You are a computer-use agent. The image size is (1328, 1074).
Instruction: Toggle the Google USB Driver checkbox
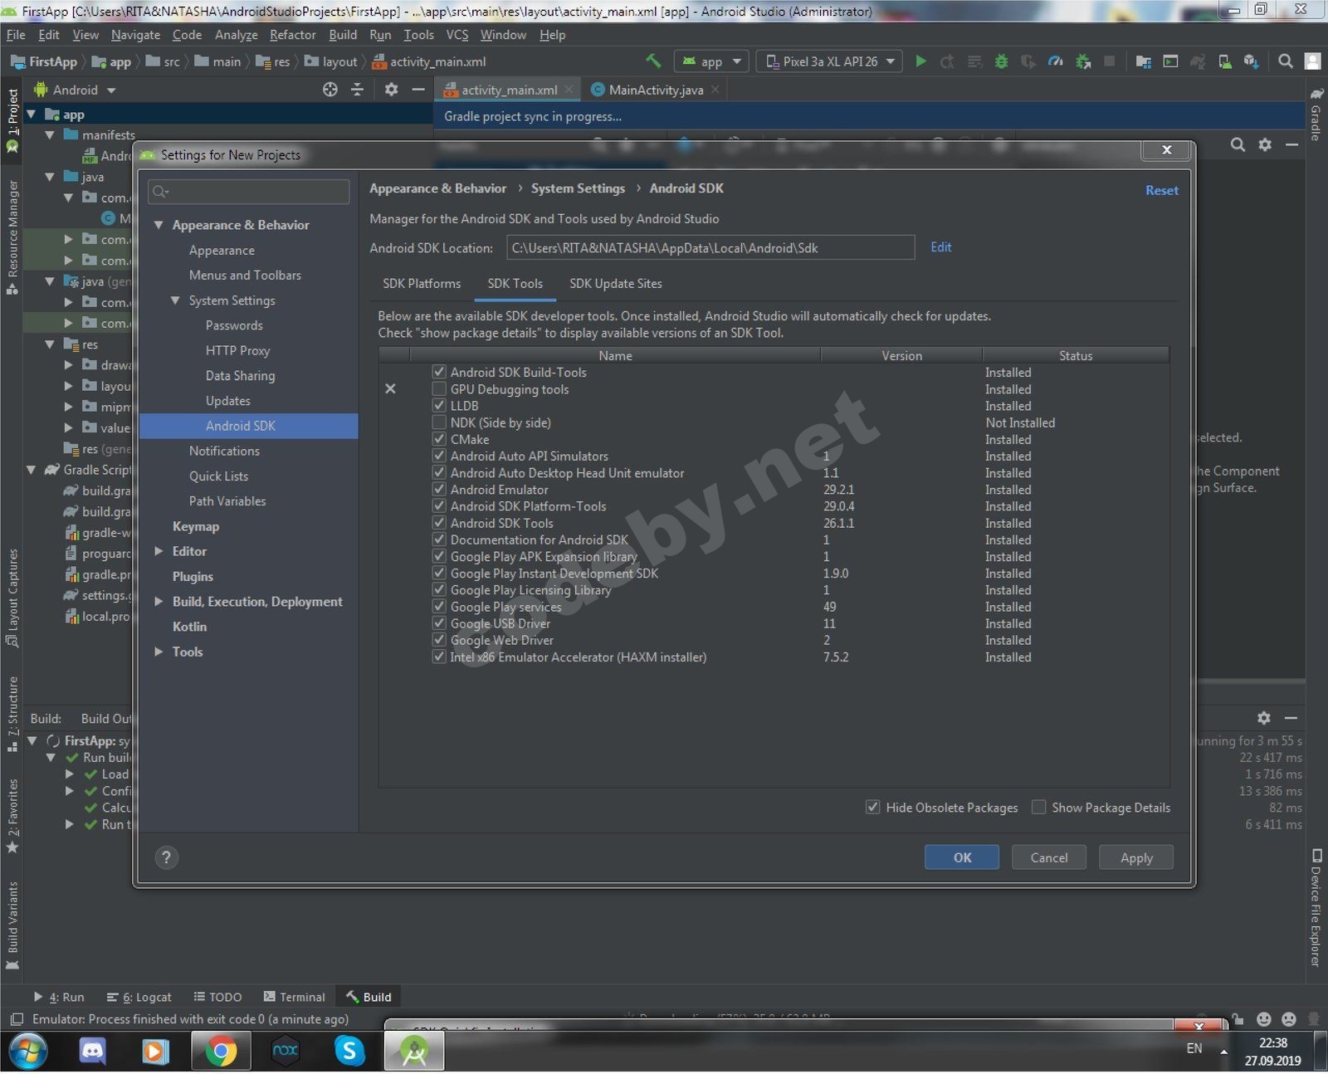439,623
